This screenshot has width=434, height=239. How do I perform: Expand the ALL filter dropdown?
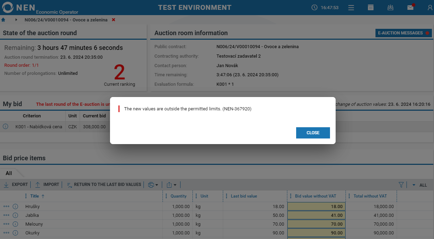[x=420, y=185]
